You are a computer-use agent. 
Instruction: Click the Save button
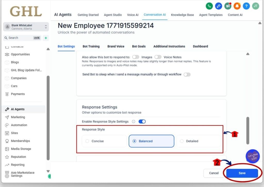point(241,173)
